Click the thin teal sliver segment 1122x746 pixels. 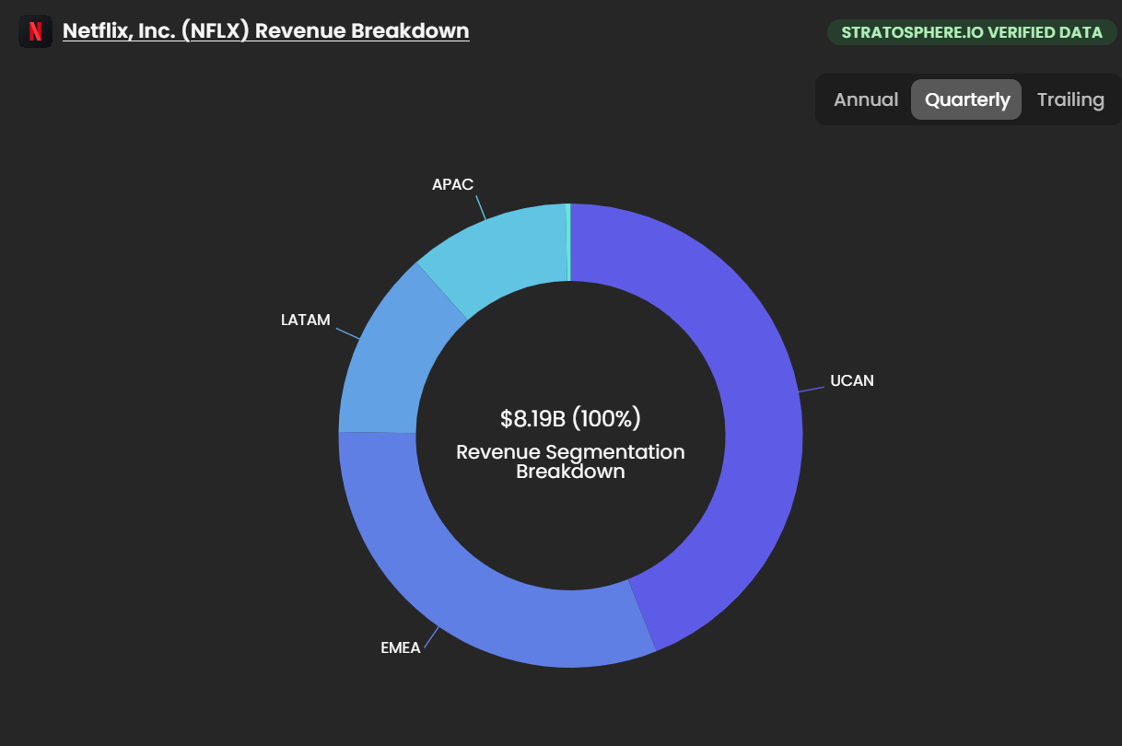point(568,242)
